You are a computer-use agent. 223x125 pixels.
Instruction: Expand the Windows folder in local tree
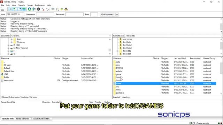(11, 42)
